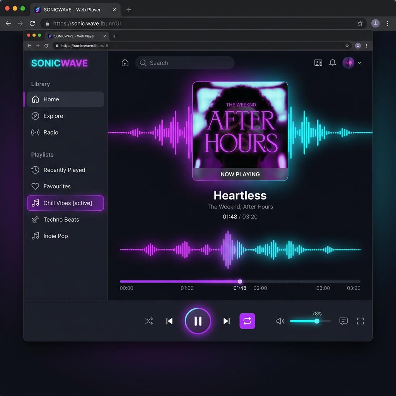Seek to 03:00 on the timeline

coord(323,288)
